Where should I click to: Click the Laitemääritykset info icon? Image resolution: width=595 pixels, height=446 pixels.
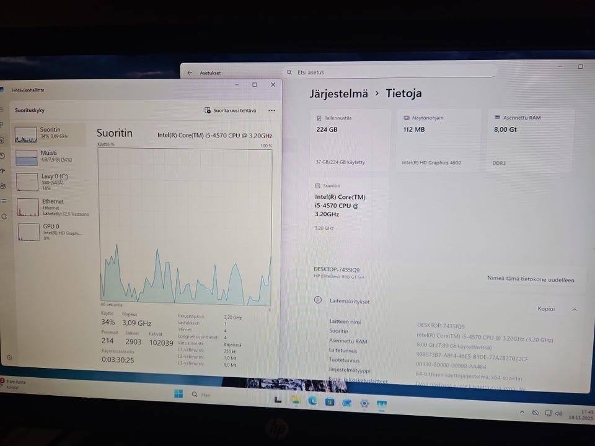(x=317, y=300)
